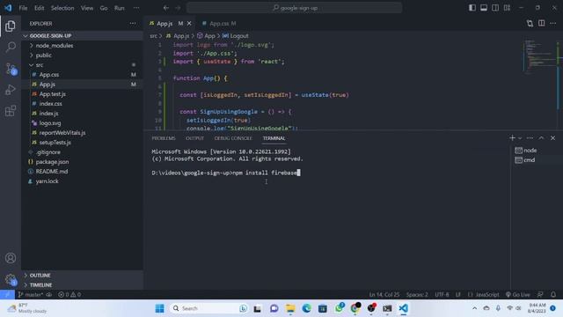Expand the public folder

[x=82, y=55]
